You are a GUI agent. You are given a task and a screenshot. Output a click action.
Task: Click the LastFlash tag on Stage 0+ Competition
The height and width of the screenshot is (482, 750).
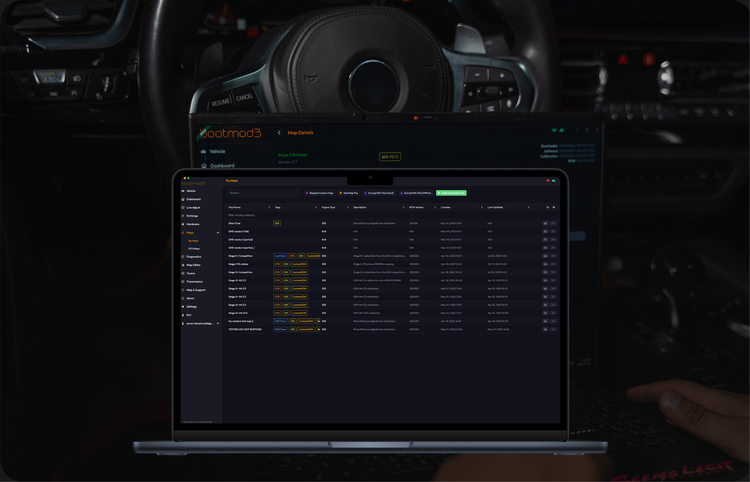point(280,256)
